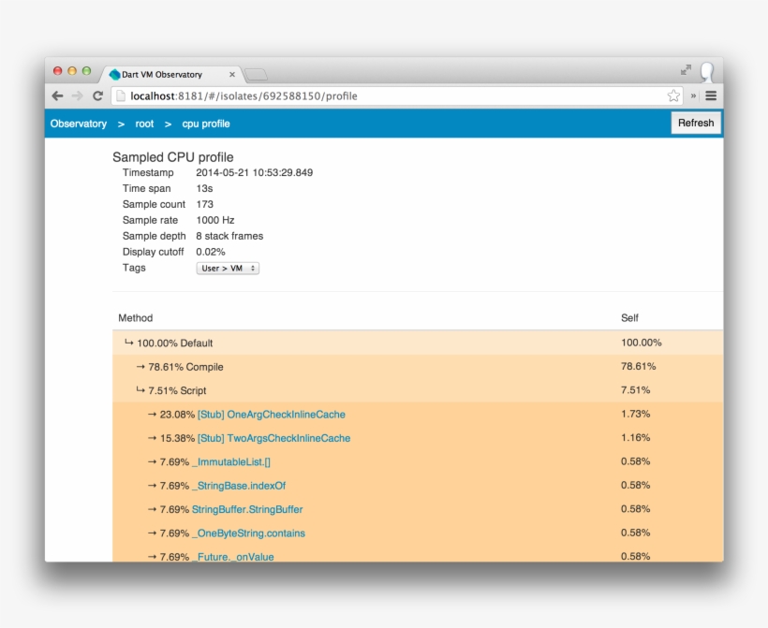The image size is (768, 628).
Task: Reload the page with the refresh icon
Action: point(97,95)
